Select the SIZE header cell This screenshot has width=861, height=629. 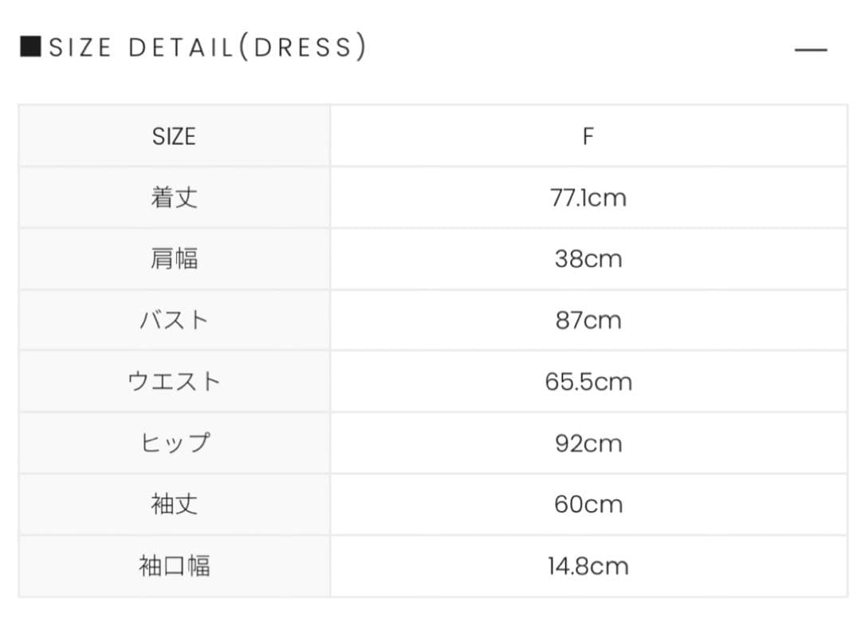point(174,136)
